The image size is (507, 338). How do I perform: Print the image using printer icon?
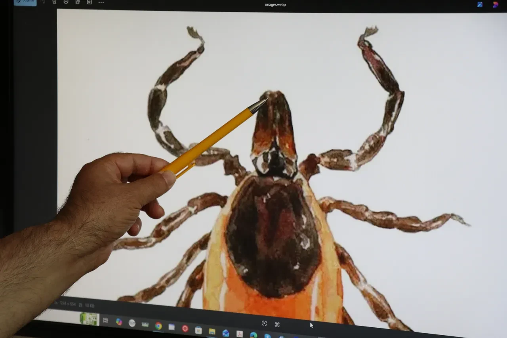[66, 2]
